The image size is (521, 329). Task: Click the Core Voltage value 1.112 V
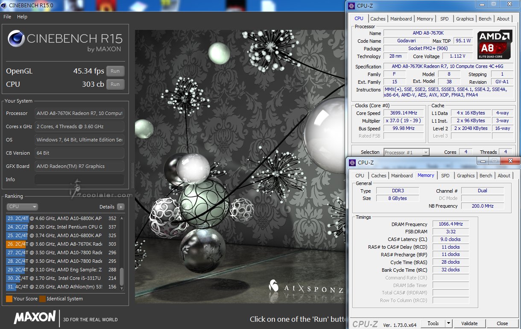[x=457, y=56]
